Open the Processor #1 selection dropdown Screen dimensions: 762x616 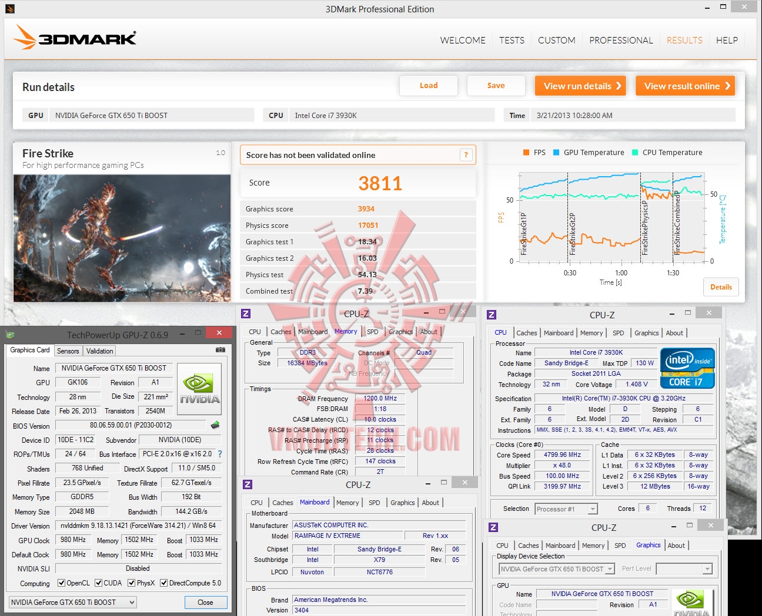coord(566,509)
